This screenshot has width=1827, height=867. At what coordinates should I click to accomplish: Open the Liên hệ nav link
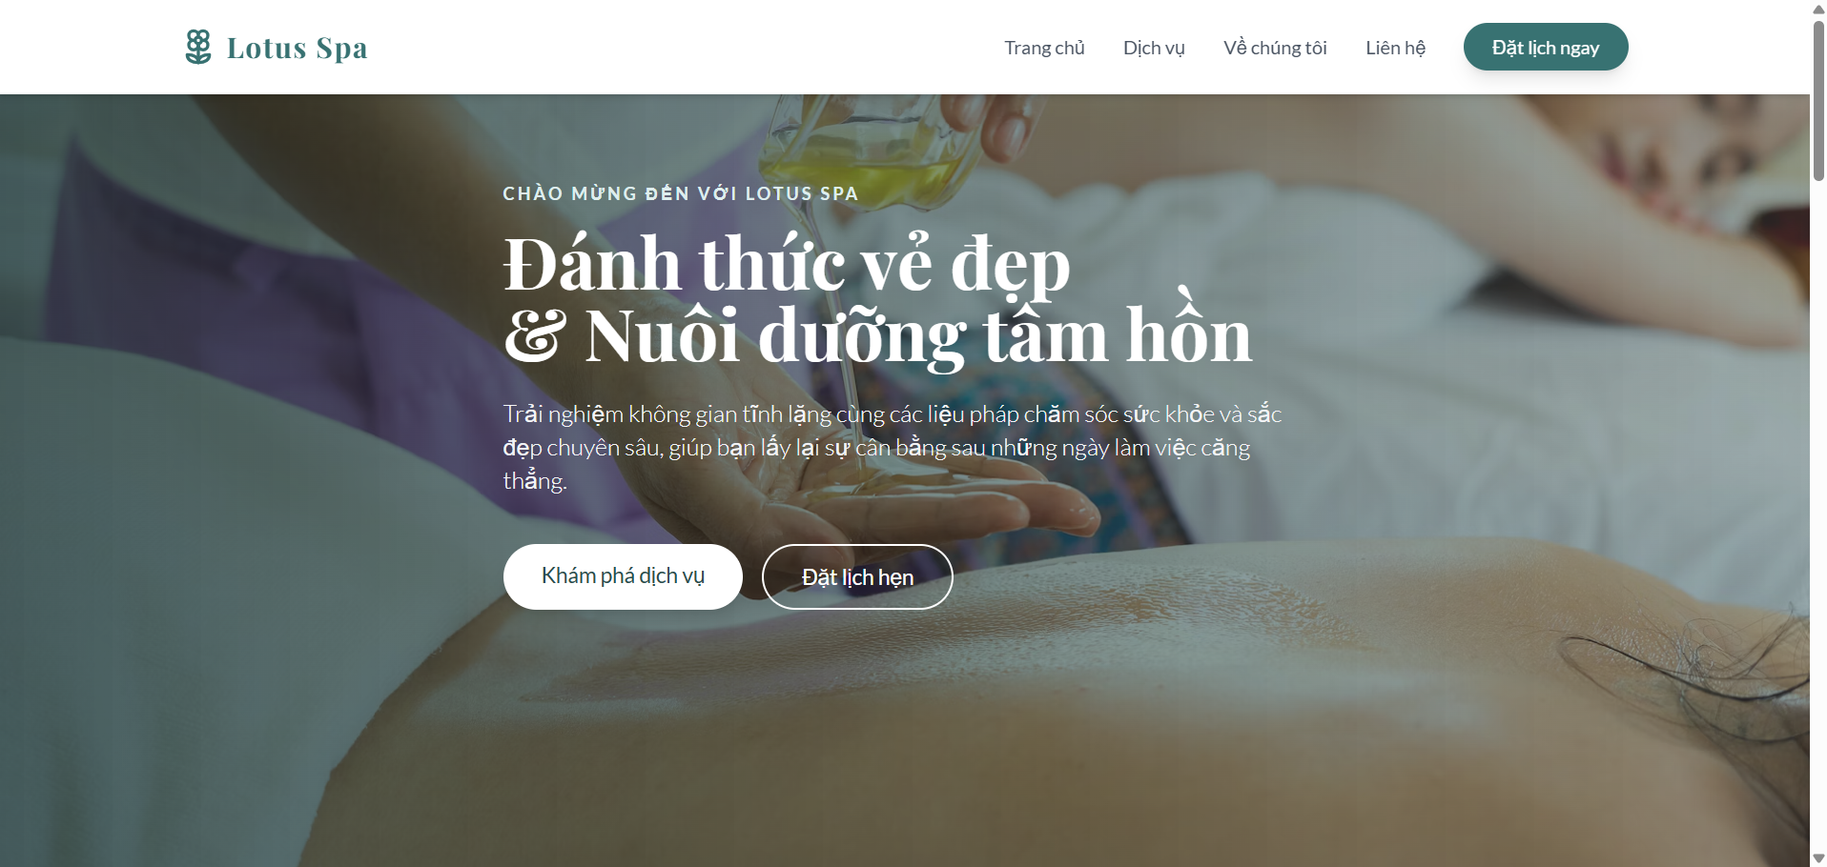(1395, 48)
